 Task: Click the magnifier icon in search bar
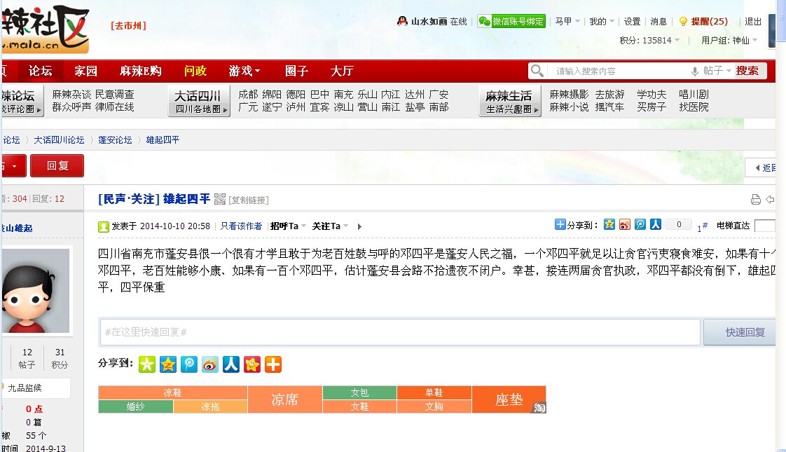tap(537, 71)
